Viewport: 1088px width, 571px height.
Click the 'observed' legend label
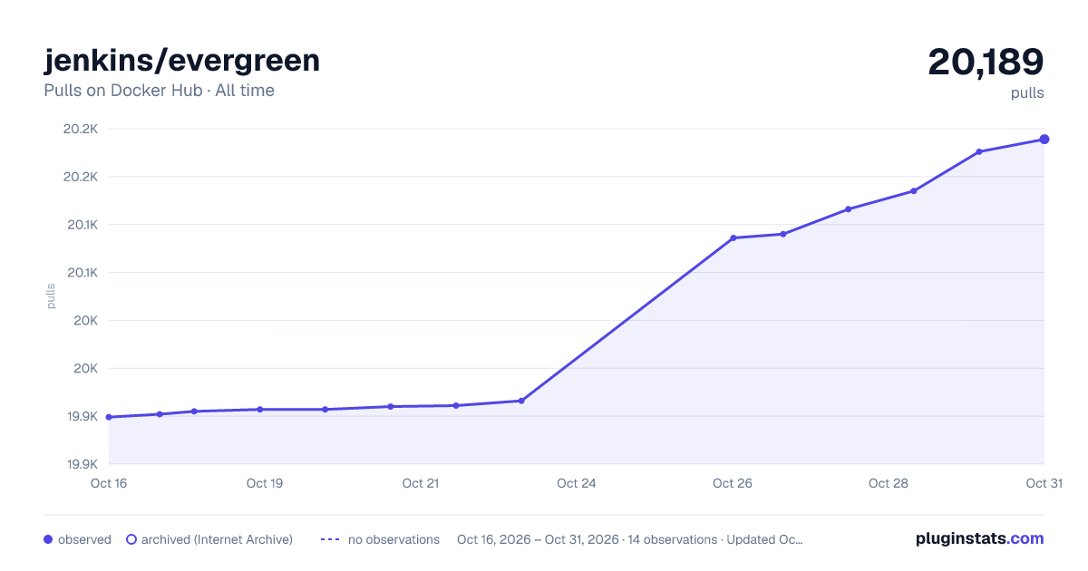click(84, 539)
